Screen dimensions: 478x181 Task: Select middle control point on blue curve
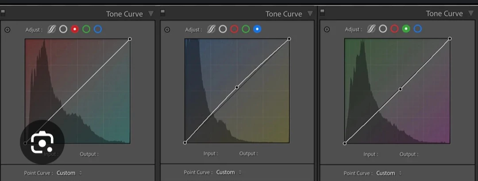pyautogui.click(x=237, y=87)
